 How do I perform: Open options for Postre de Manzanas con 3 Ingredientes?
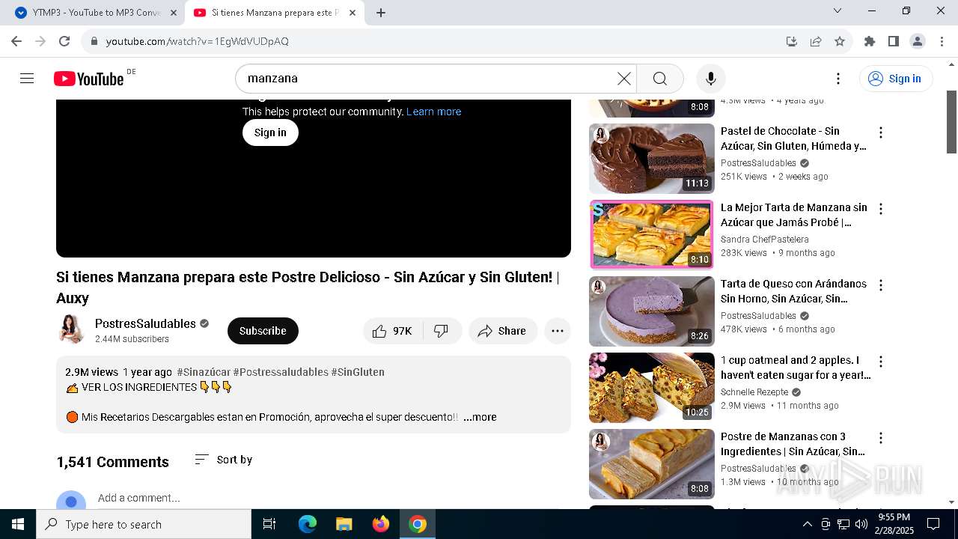(x=881, y=438)
